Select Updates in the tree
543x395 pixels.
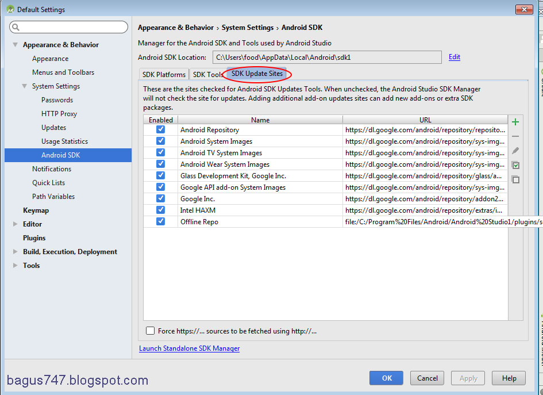(53, 128)
